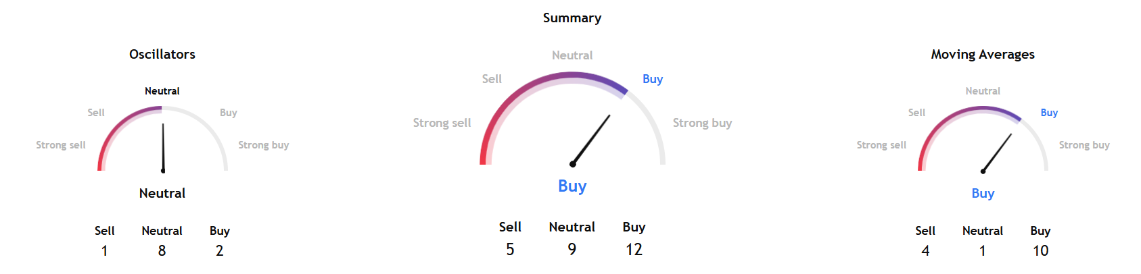Image resolution: width=1141 pixels, height=274 pixels.
Task: Click the blue Buy result under Moving Averages gauge
Action: [983, 194]
